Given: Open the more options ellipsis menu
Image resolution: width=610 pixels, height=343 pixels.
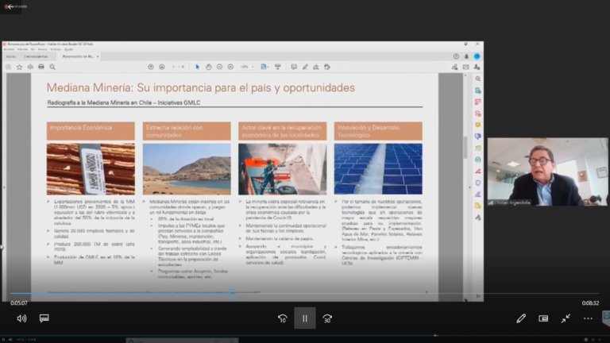Looking at the screenshot, I should pyautogui.click(x=588, y=318).
